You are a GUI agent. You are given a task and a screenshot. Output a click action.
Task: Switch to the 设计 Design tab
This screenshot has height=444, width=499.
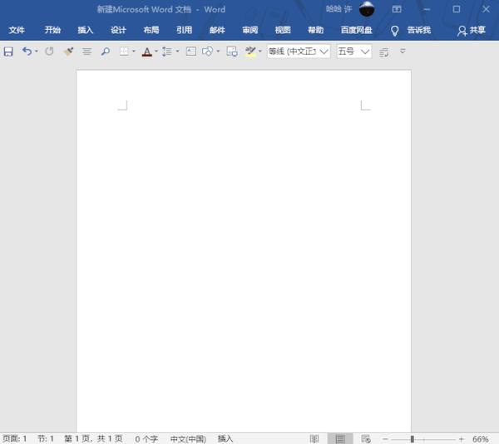(x=118, y=30)
